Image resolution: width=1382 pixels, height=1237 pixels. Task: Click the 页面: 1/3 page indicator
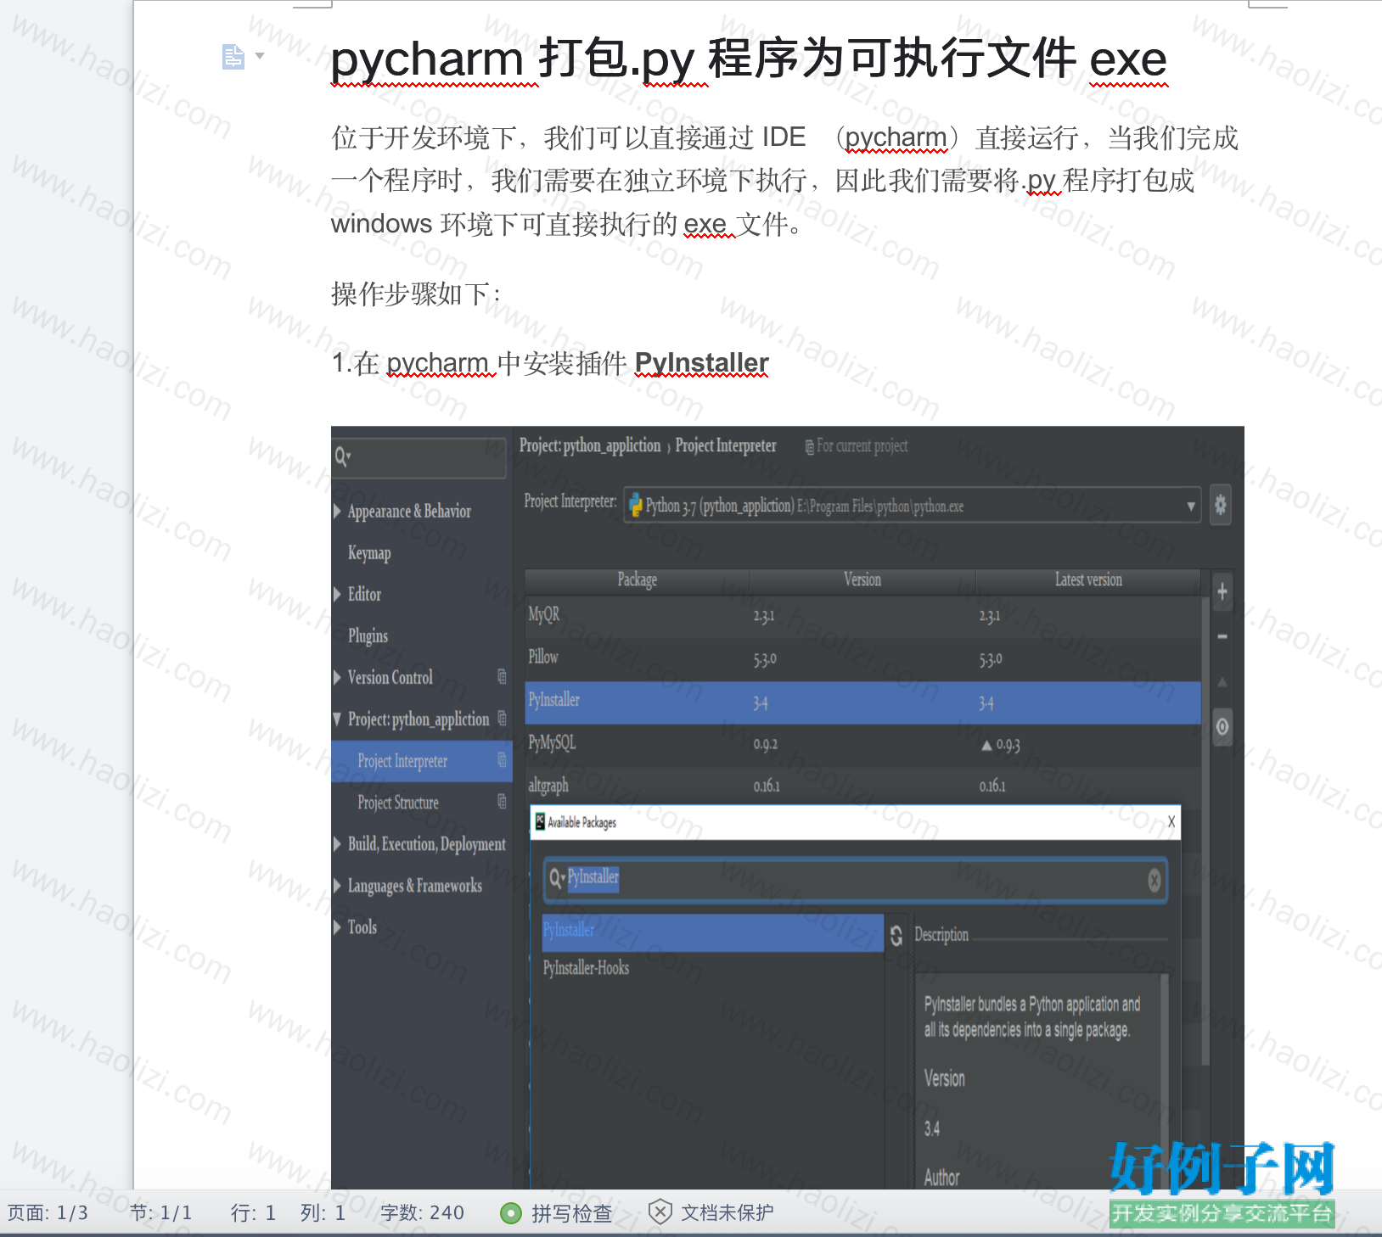(x=48, y=1213)
